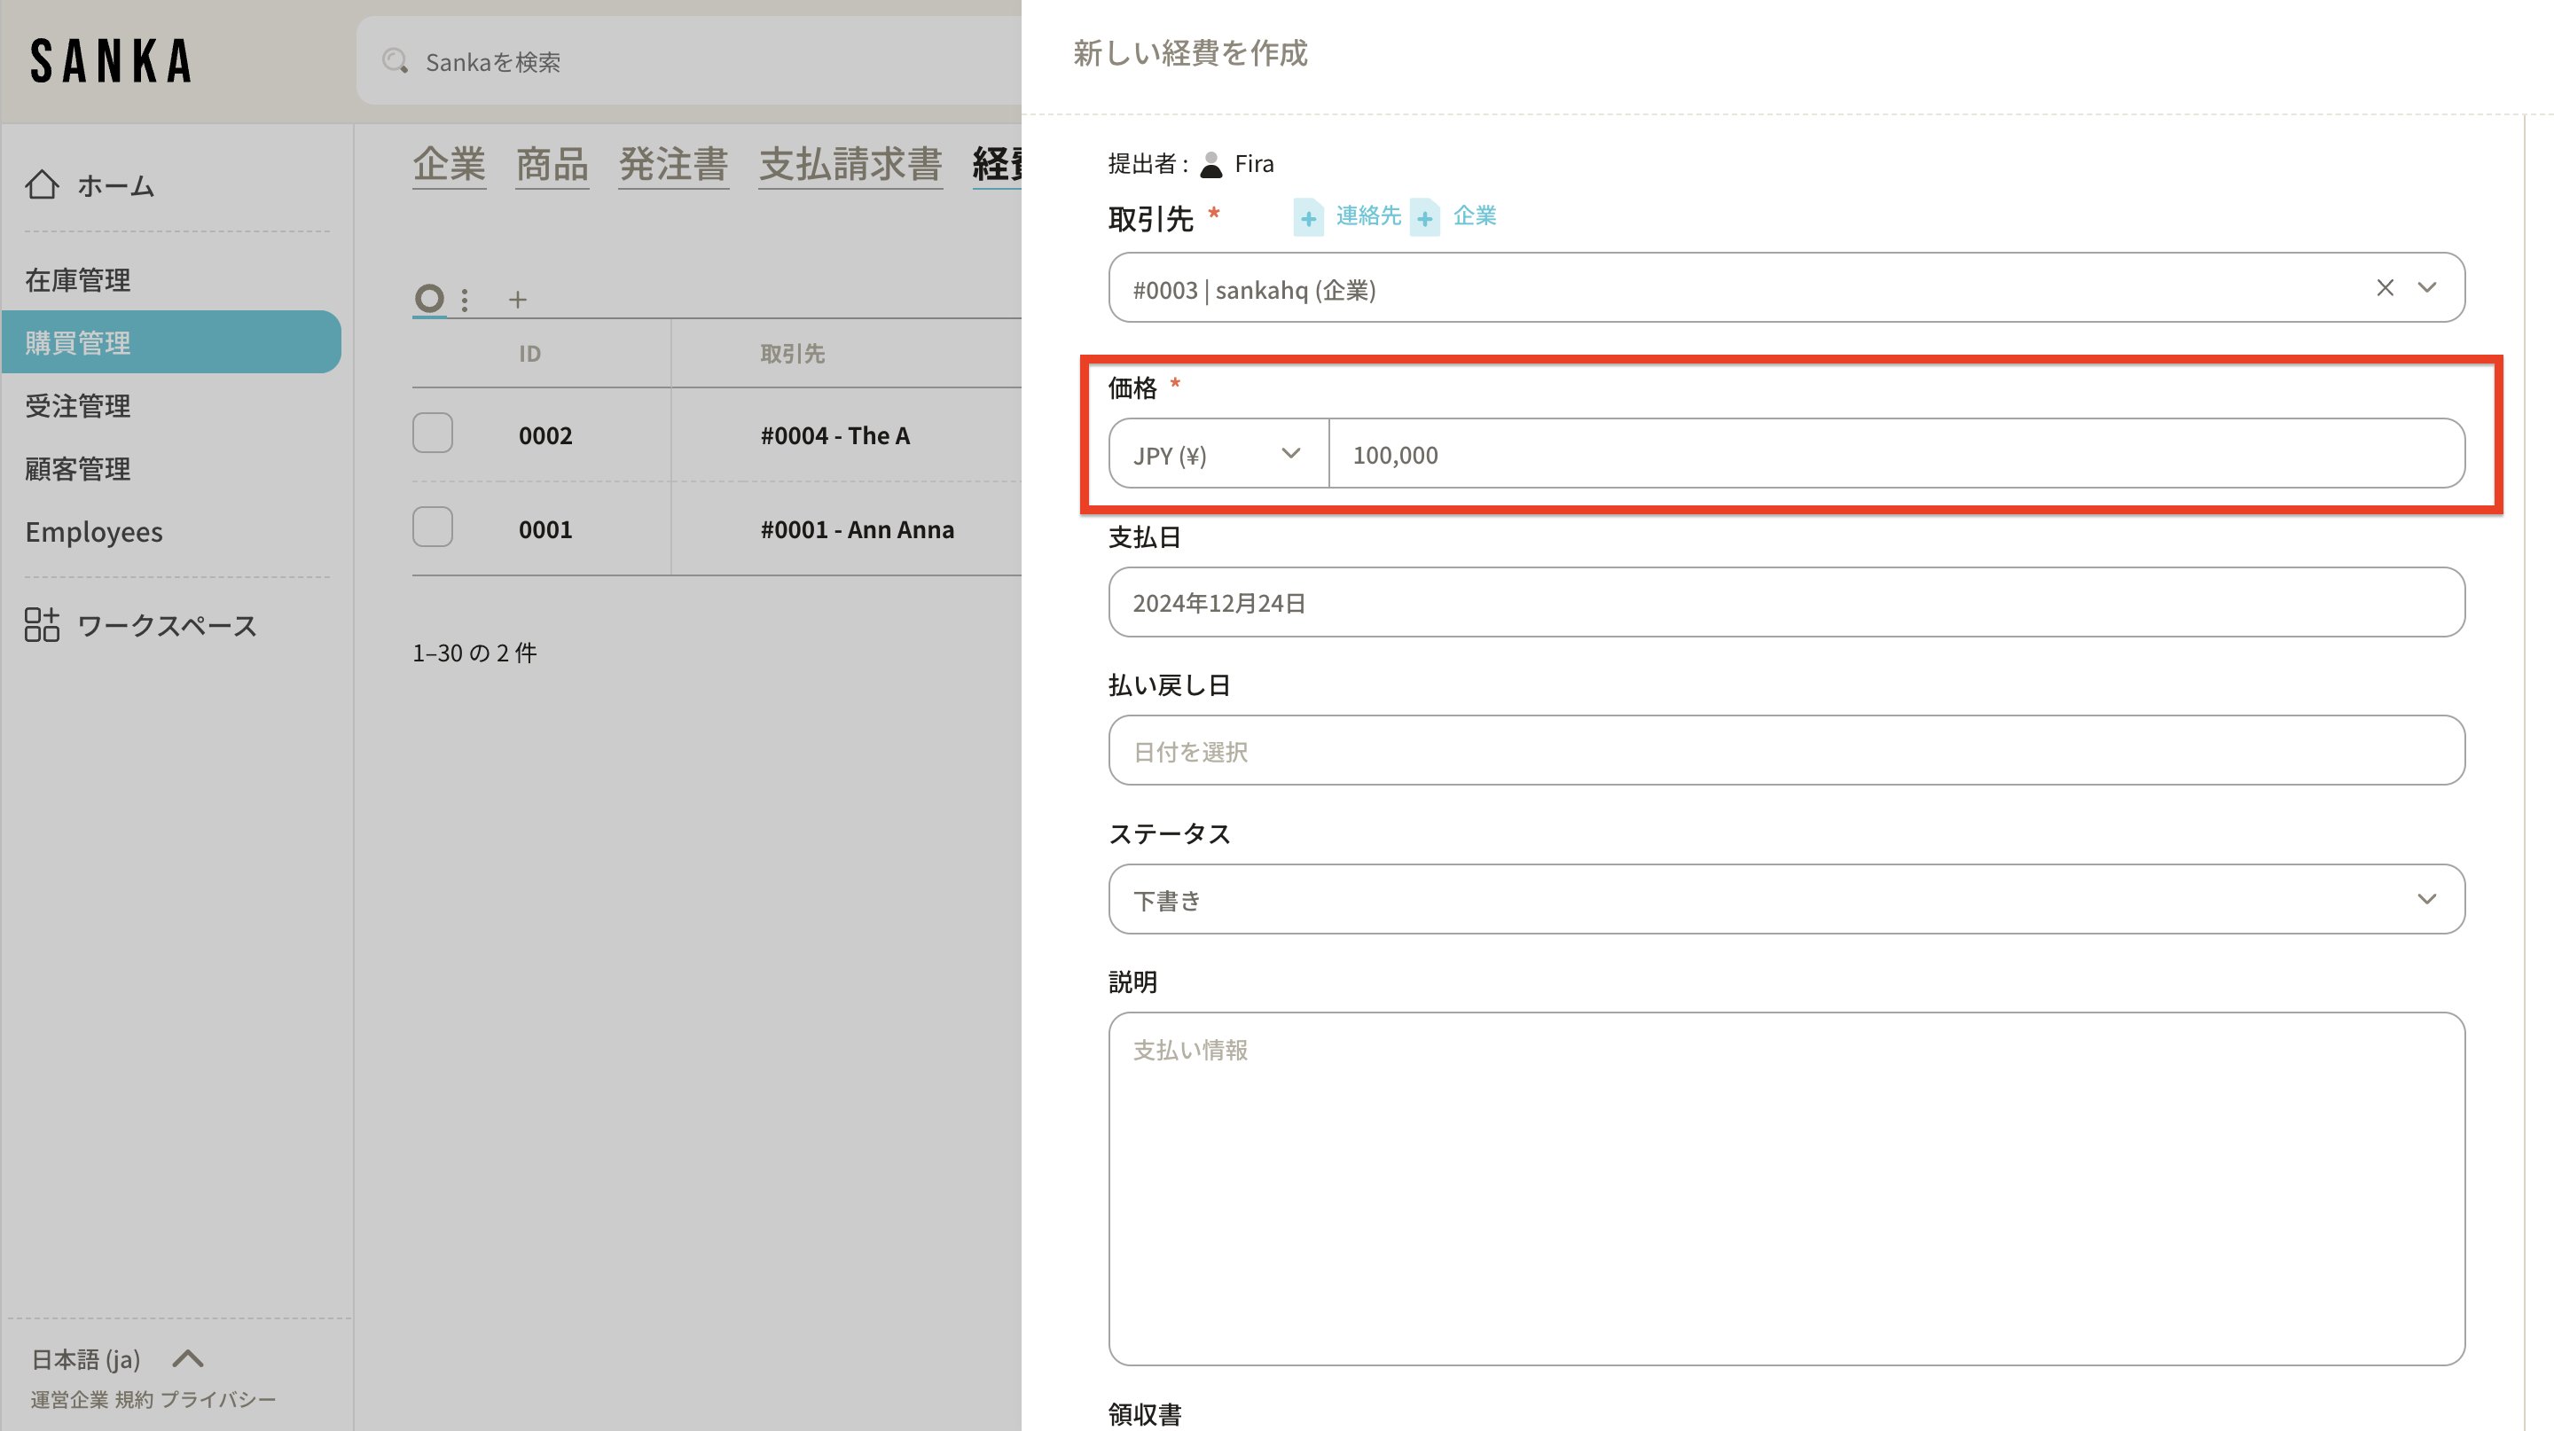Image resolution: width=2554 pixels, height=1431 pixels.
Task: Click the search magnifier icon
Action: (395, 61)
